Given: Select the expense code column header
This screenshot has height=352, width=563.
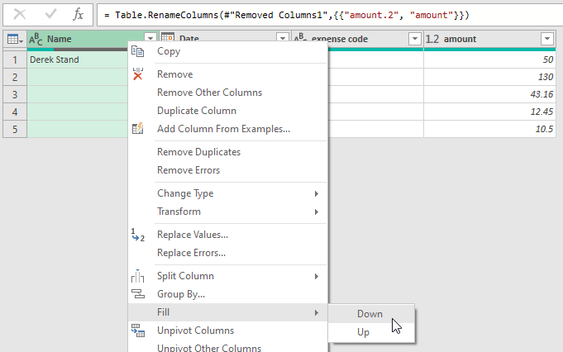Looking at the screenshot, I should click(x=357, y=39).
